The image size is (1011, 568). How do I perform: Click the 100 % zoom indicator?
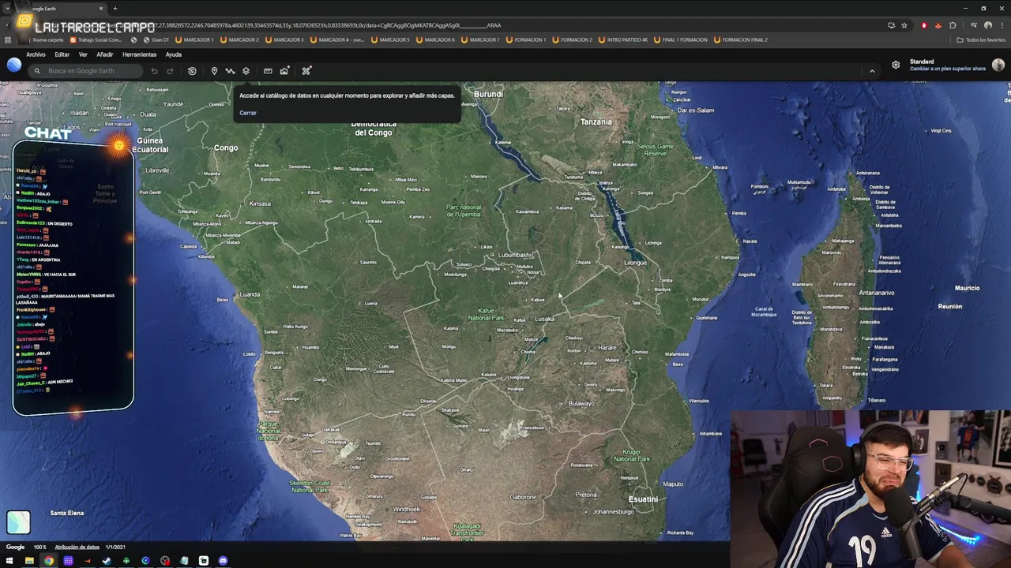pyautogui.click(x=39, y=547)
